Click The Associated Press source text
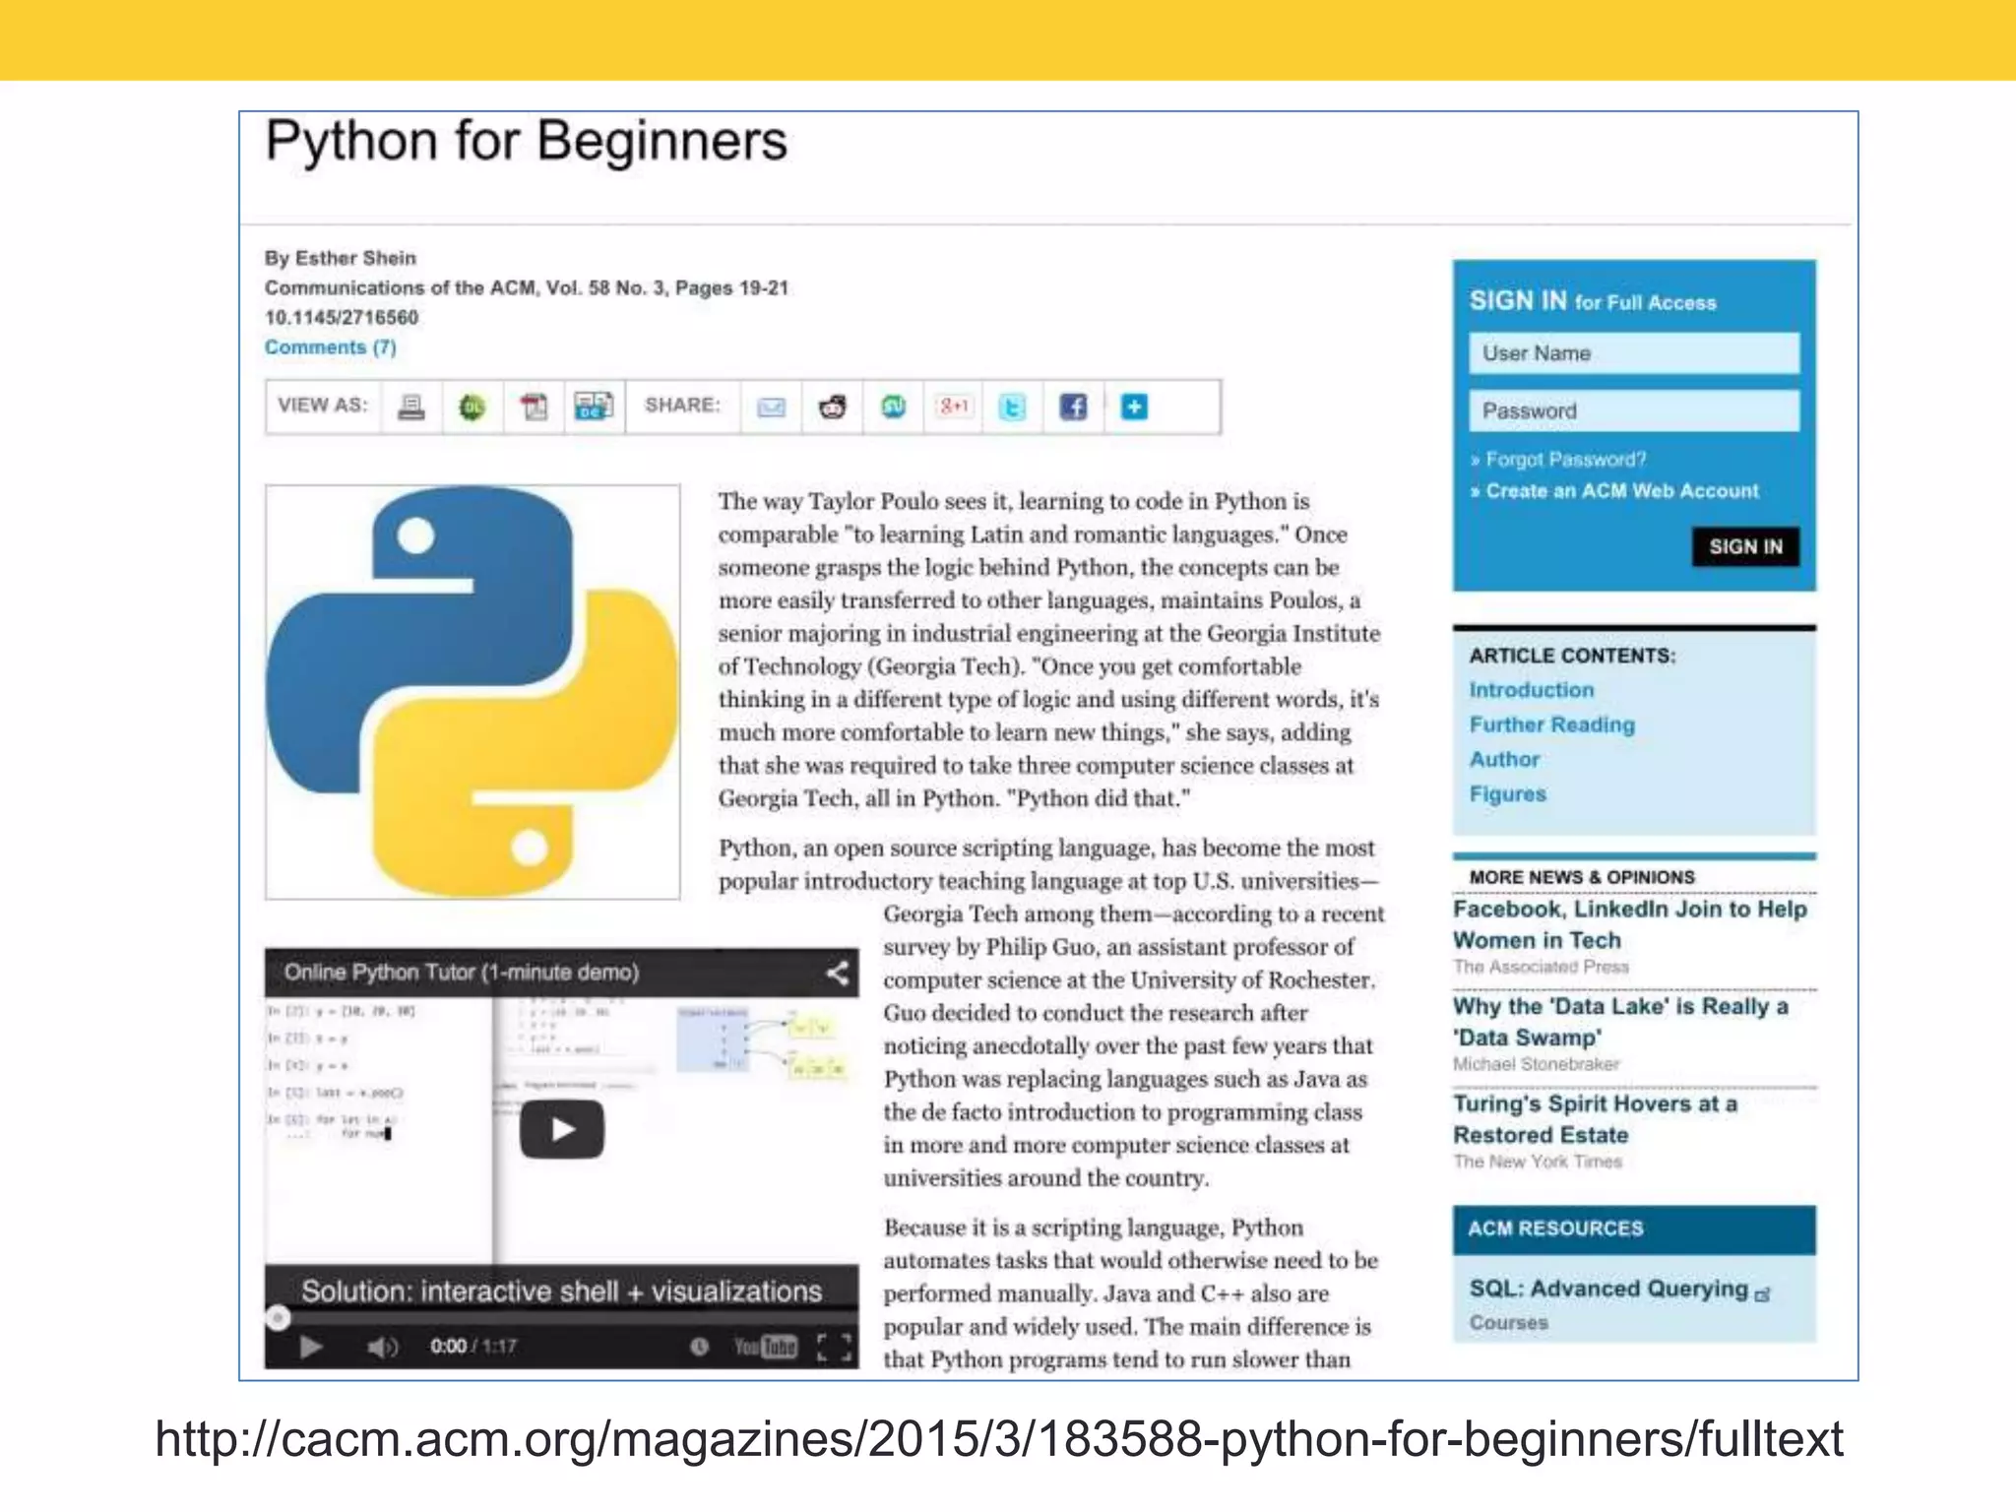Screen dimensions: 2016x1512 pos(1541,967)
